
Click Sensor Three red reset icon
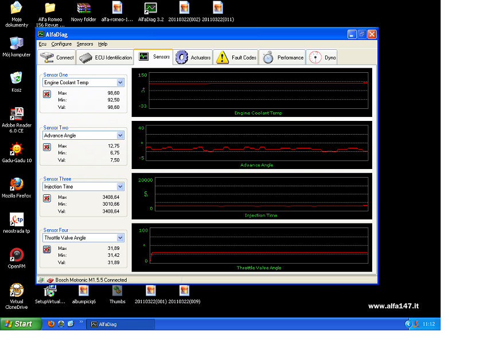(47, 198)
